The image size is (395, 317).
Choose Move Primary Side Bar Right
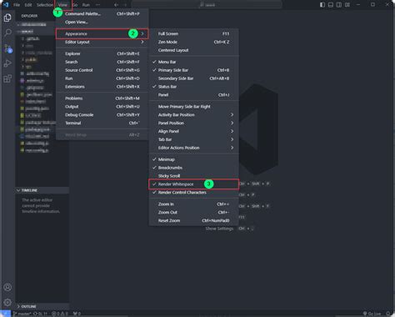193,107
